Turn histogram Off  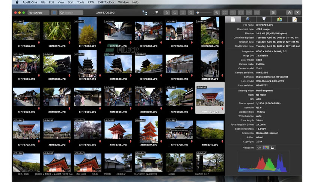pyautogui.click(x=259, y=147)
